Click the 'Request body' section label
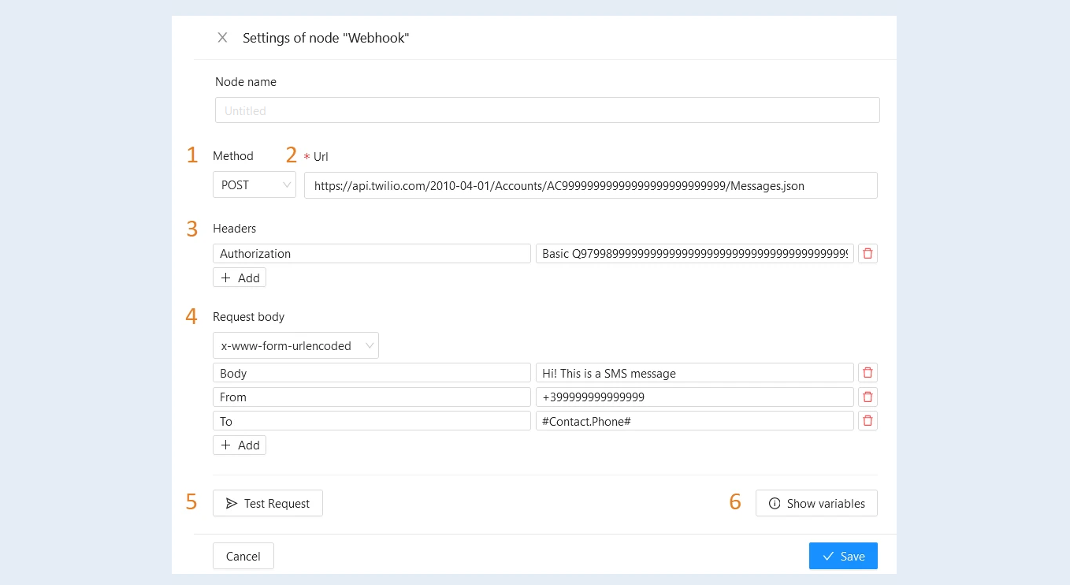Screen dimensions: 1070x585 pos(249,317)
